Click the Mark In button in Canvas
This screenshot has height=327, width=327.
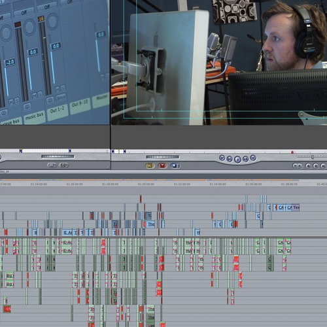click(295, 166)
